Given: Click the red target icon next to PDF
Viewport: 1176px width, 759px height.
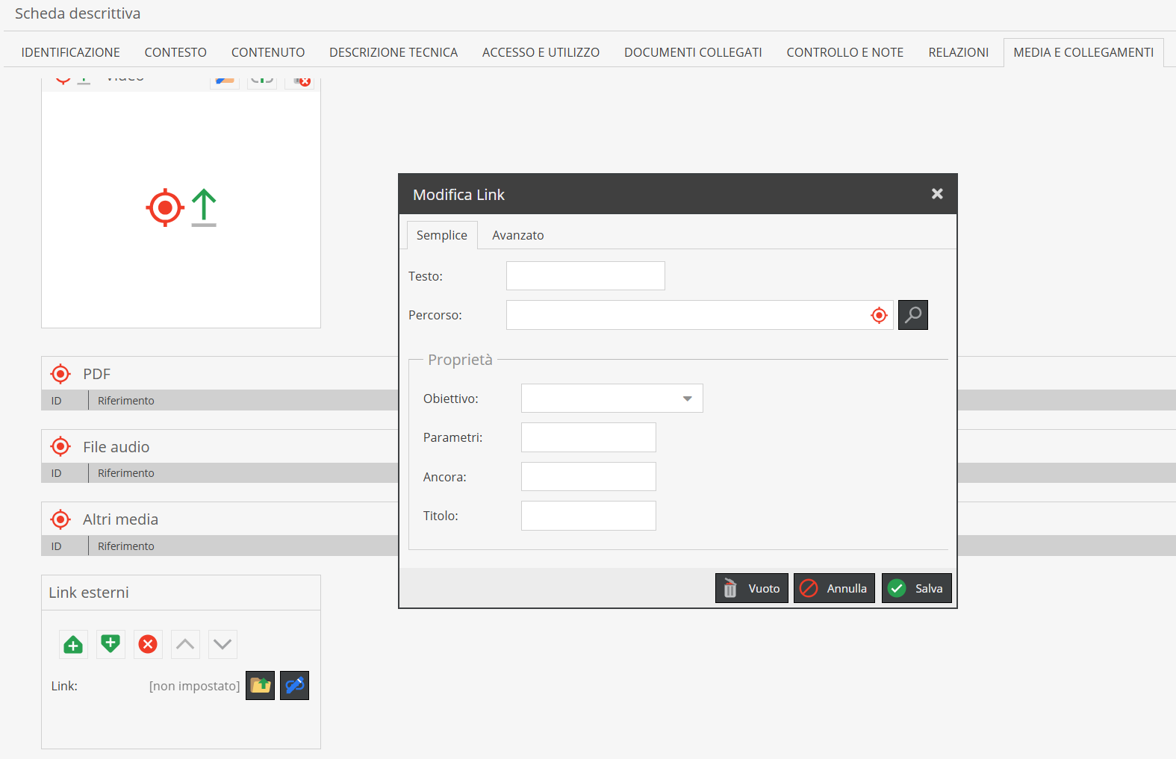Looking at the screenshot, I should (x=60, y=374).
